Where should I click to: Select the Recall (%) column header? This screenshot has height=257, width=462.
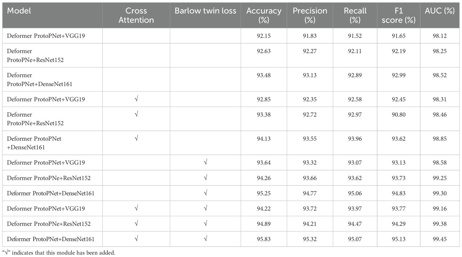(x=355, y=15)
